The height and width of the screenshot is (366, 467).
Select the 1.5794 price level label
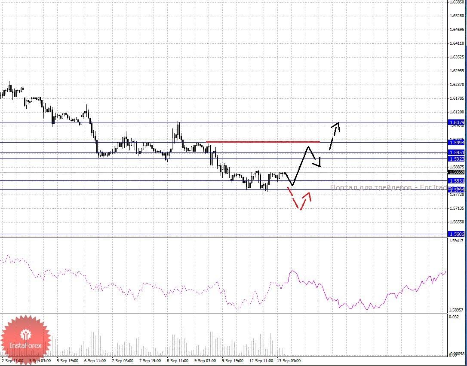pos(456,189)
